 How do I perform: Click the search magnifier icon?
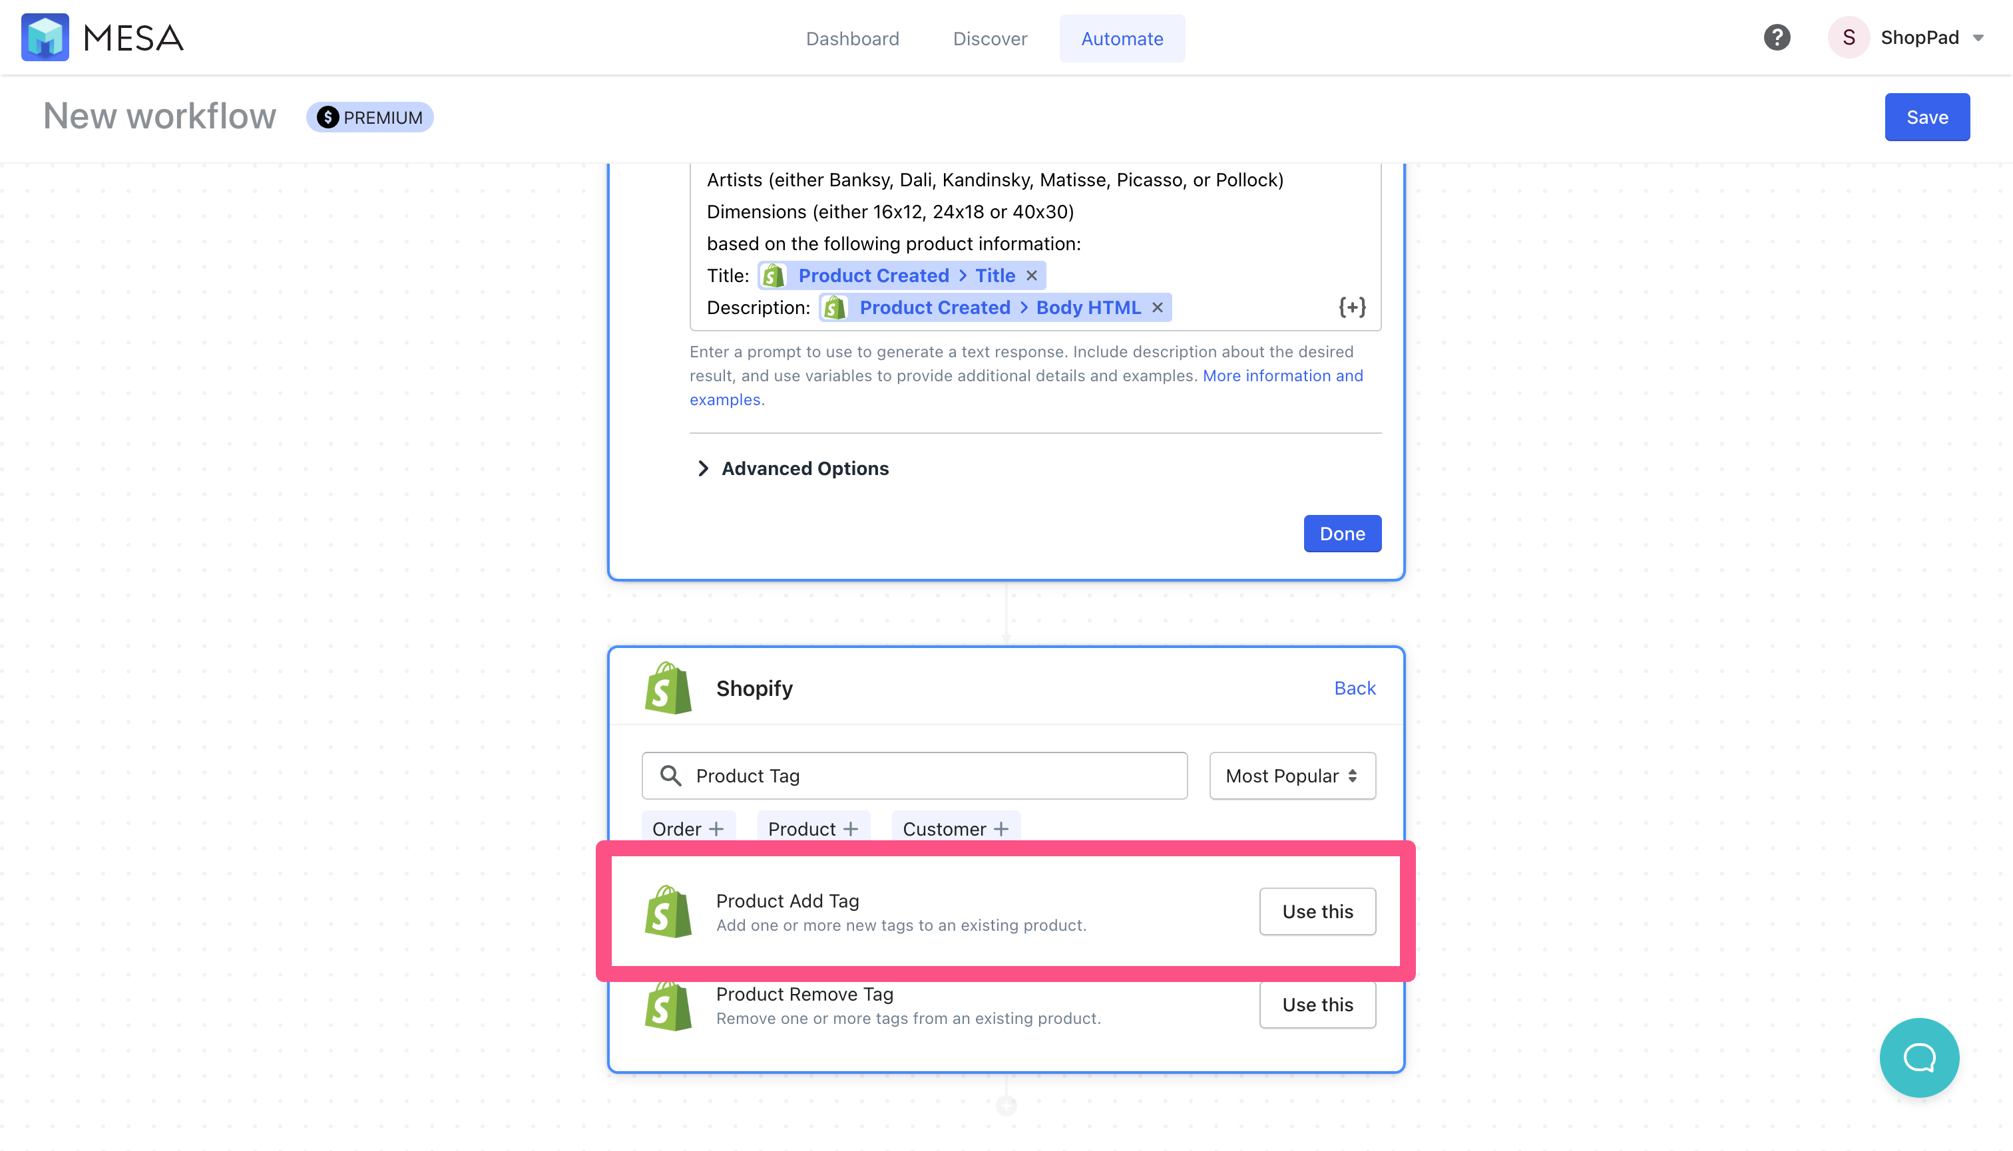671,776
